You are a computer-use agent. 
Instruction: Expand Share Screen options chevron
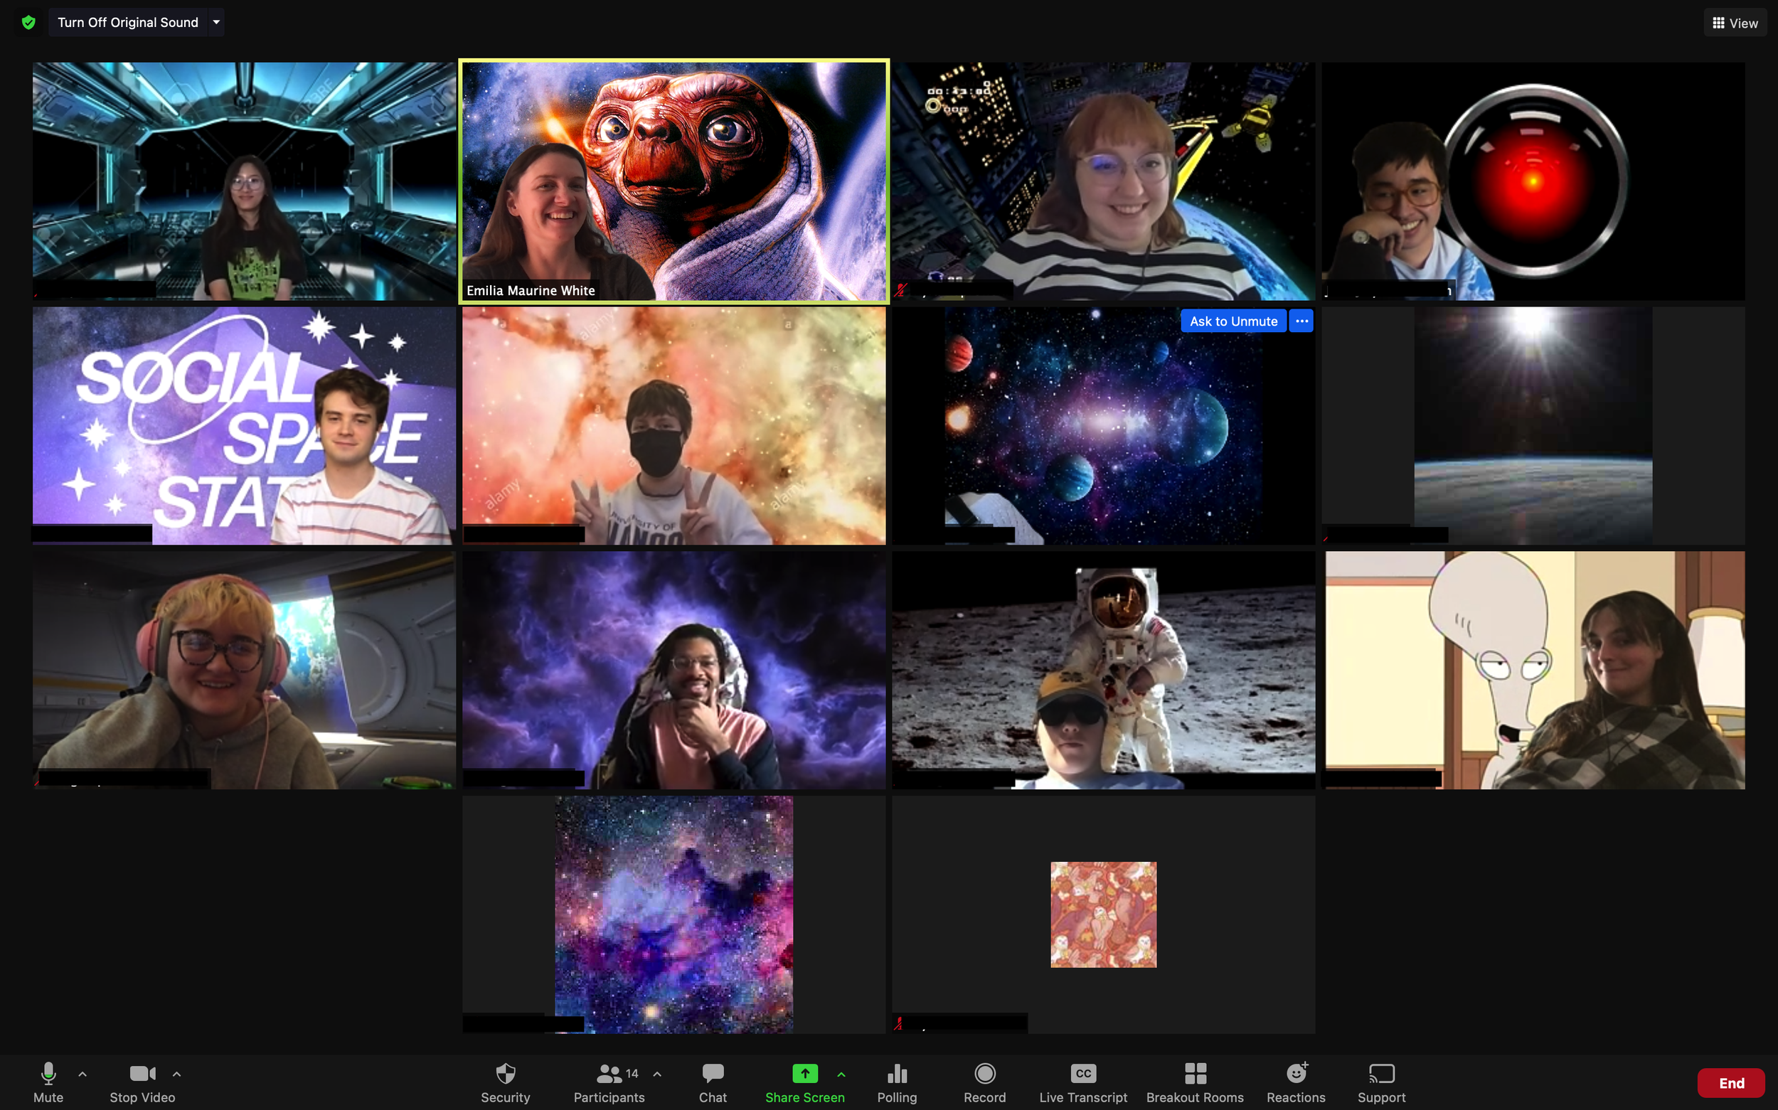pos(841,1074)
